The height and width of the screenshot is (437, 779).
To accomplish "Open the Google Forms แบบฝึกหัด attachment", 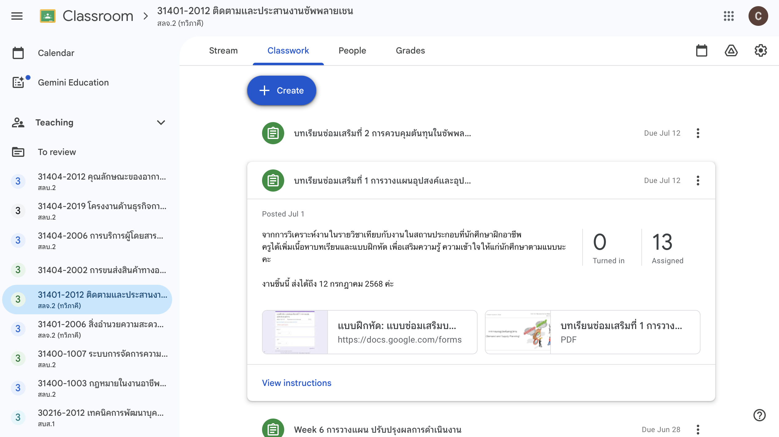I will pos(369,332).
